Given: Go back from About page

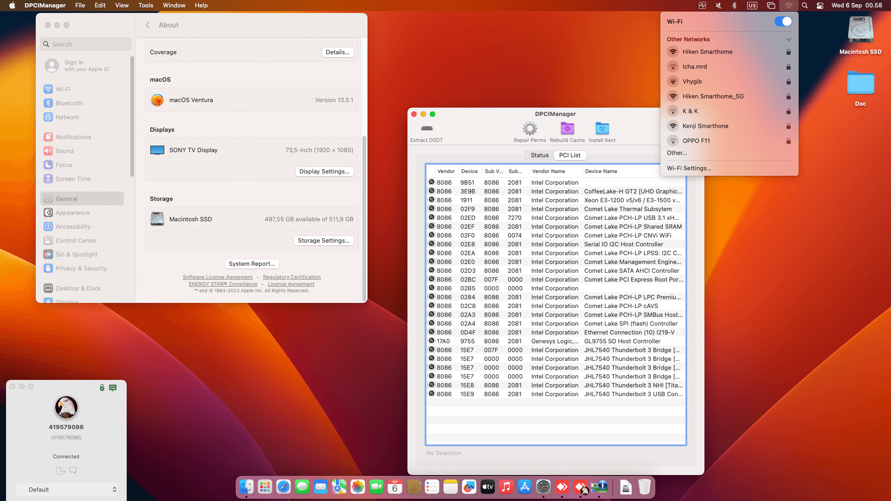Looking at the screenshot, I should [148, 25].
